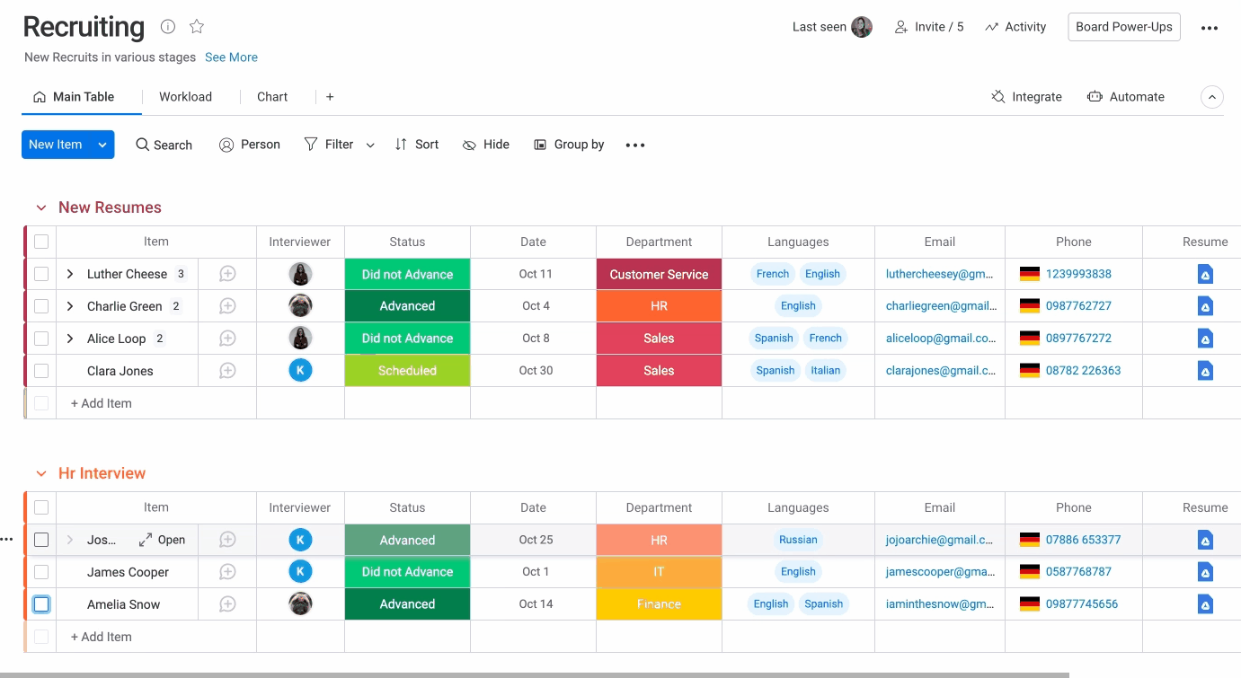Click the three-dot menu at top right
Screen dimensions: 1241x678
[x=1210, y=28]
